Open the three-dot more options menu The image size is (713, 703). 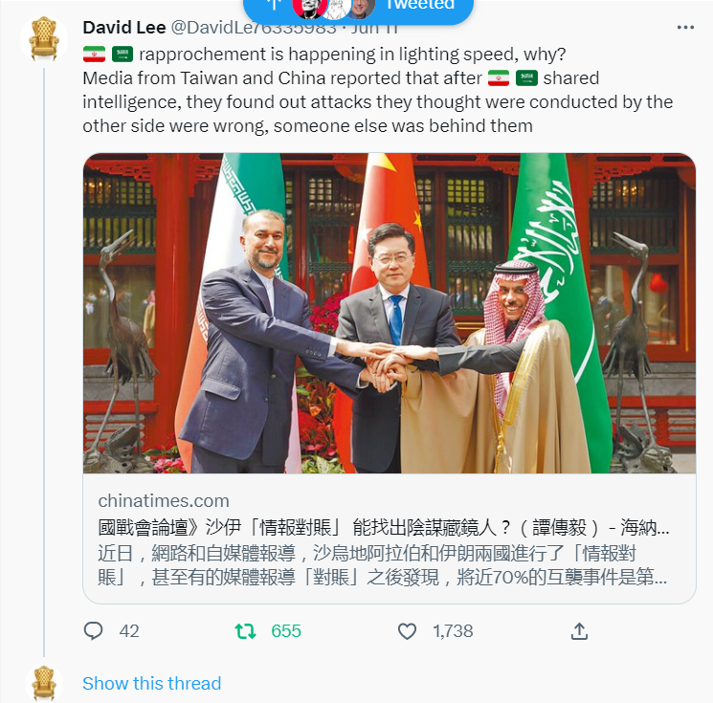(685, 28)
